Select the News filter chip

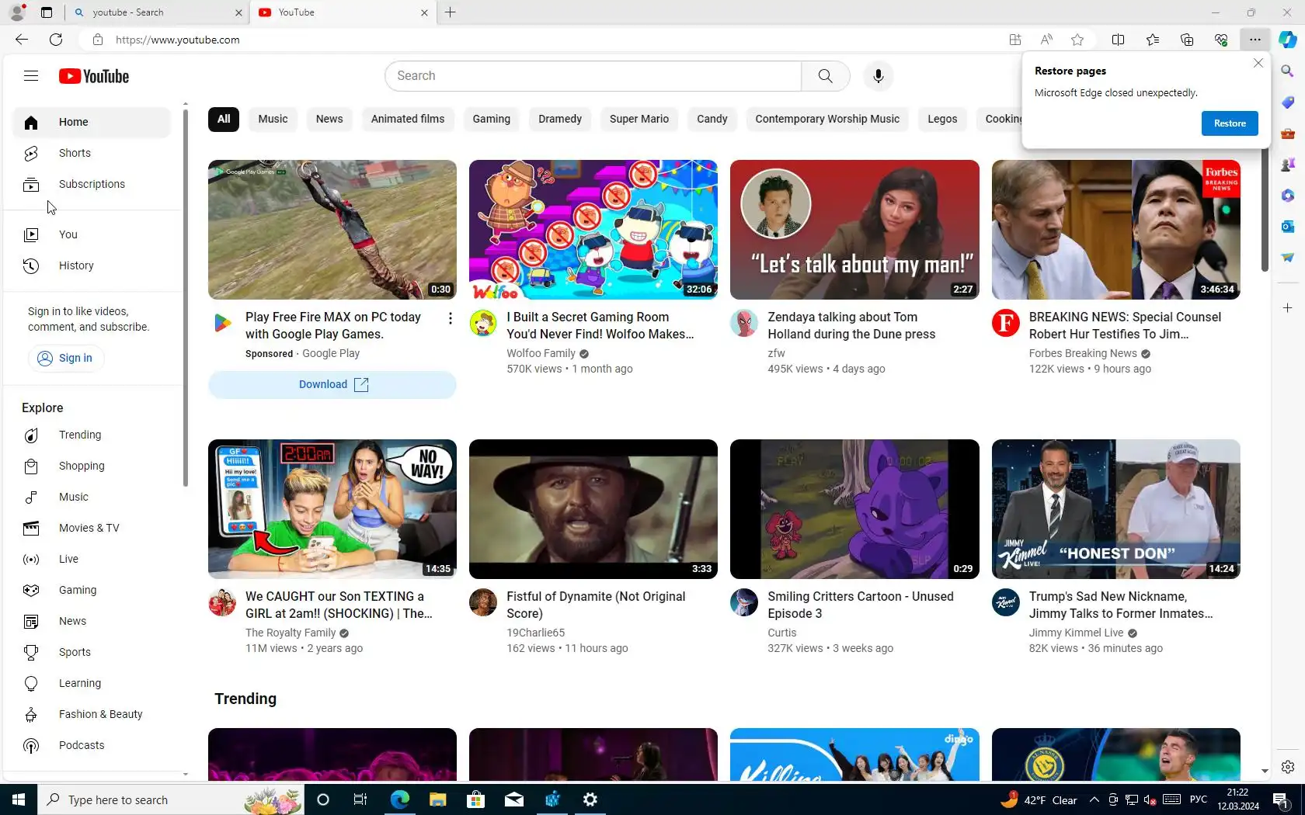329,119
